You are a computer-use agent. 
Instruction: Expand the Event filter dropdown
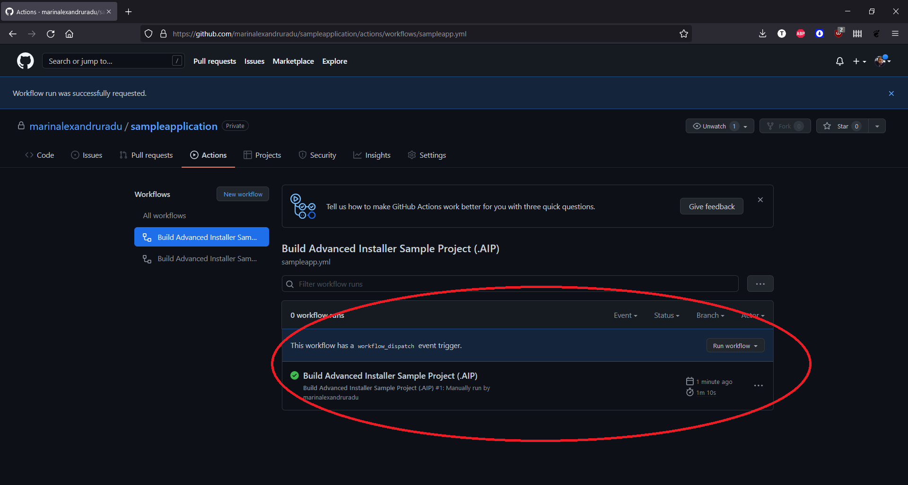[625, 315]
